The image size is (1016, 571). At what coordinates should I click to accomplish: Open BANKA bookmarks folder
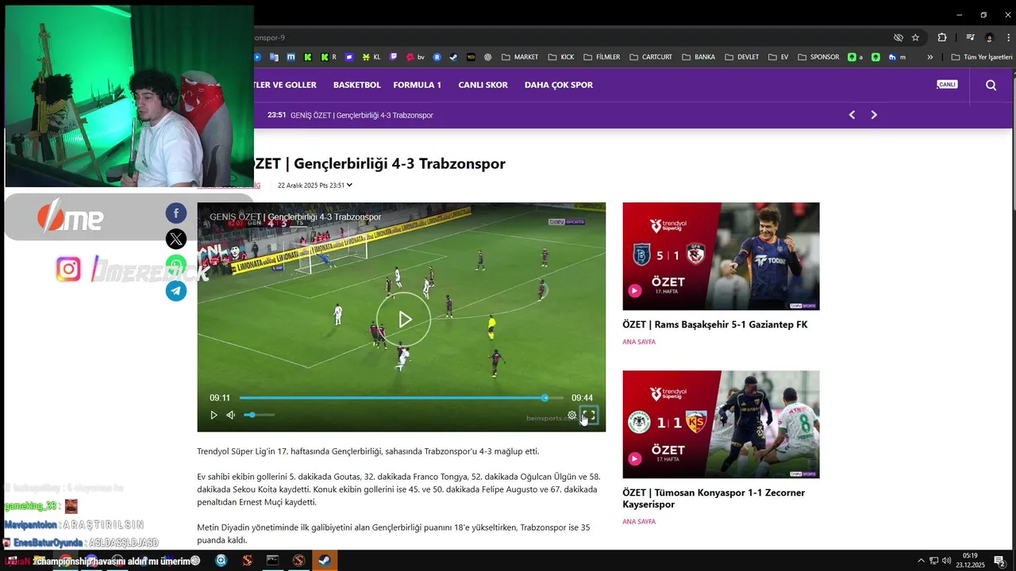click(698, 57)
